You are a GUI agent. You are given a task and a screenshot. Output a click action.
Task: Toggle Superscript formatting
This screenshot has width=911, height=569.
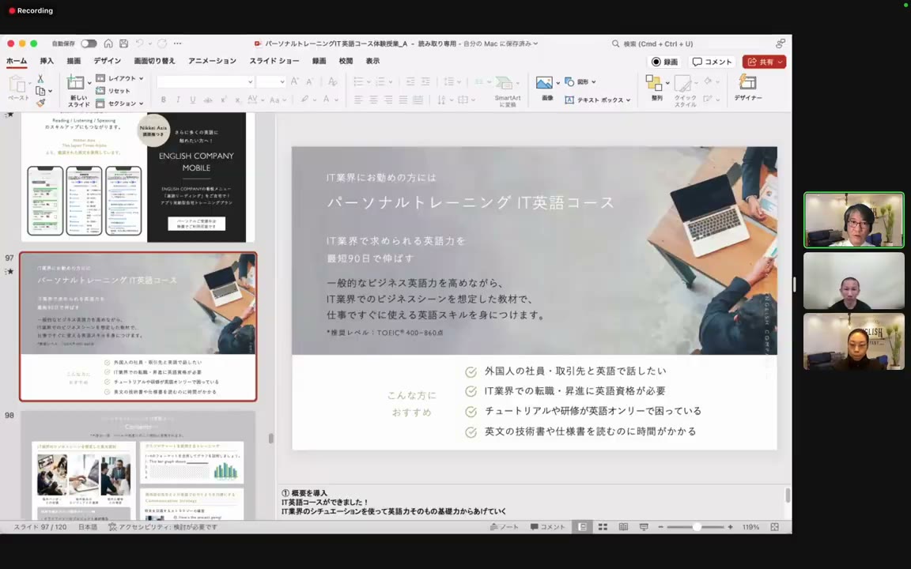coord(223,100)
